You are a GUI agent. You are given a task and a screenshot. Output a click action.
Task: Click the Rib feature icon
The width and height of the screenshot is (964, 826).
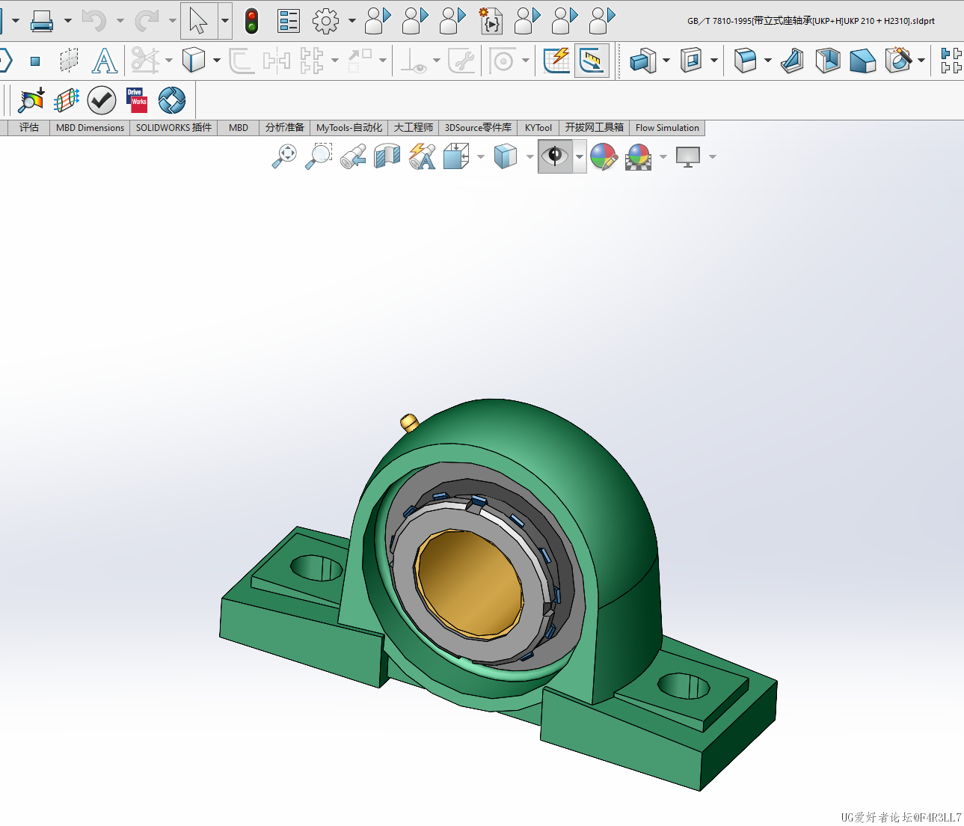tap(792, 61)
